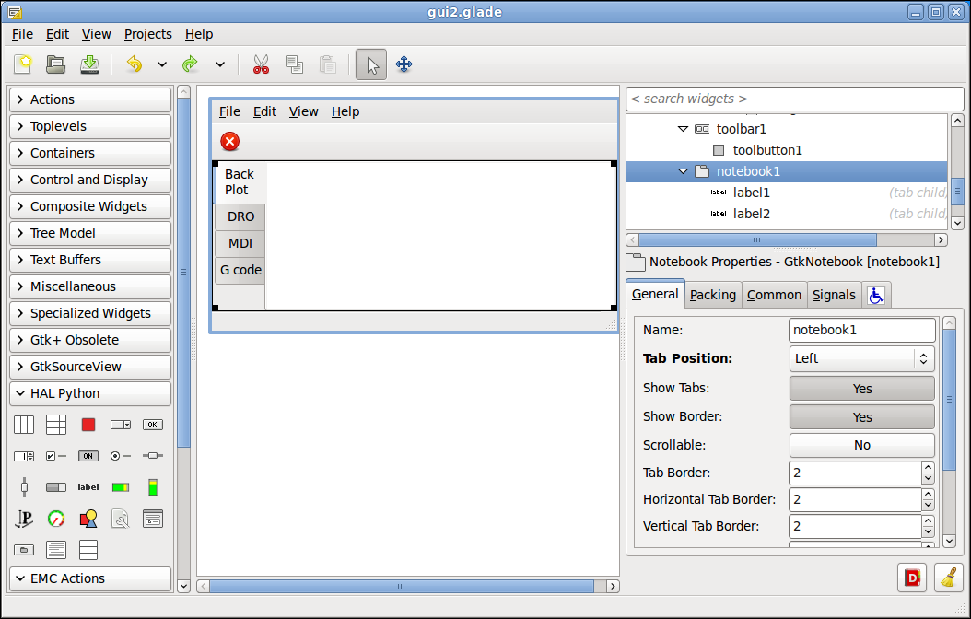Click the New project toolbar icon
This screenshot has height=619, width=971.
pyautogui.click(x=24, y=64)
